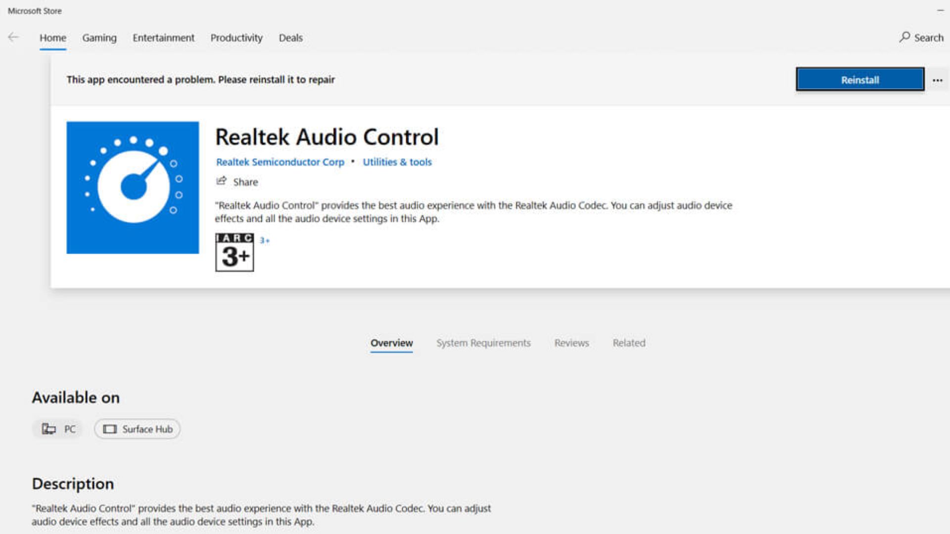
Task: Click the Microsoft Store window title
Action: [x=35, y=10]
